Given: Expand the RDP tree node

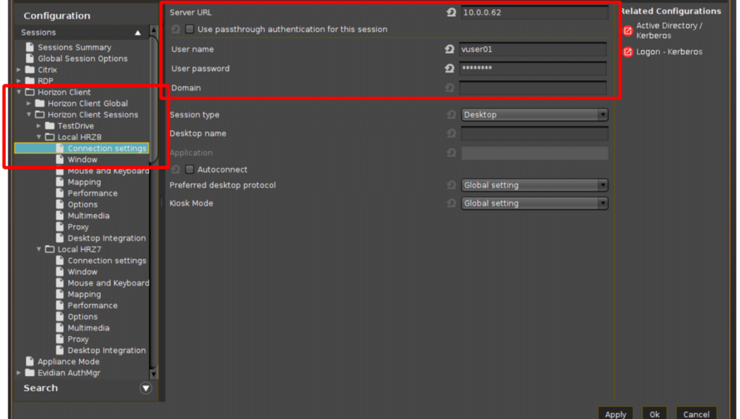Looking at the screenshot, I should (x=19, y=81).
